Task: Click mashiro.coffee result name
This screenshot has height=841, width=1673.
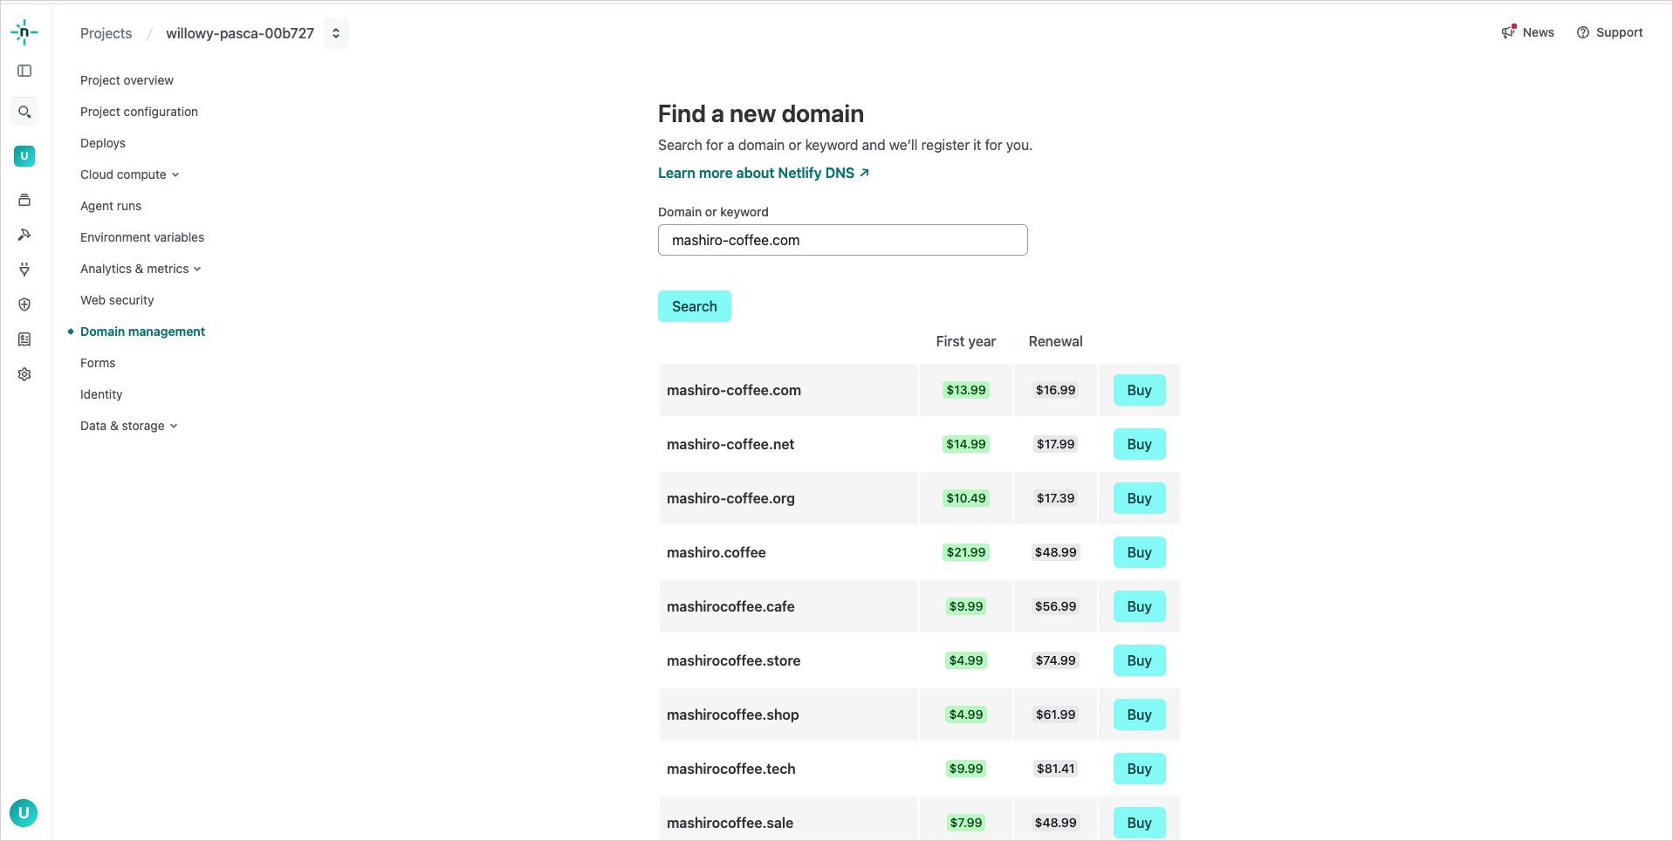Action: [x=717, y=552]
